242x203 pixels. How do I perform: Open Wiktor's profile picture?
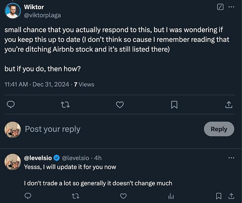tap(13, 10)
